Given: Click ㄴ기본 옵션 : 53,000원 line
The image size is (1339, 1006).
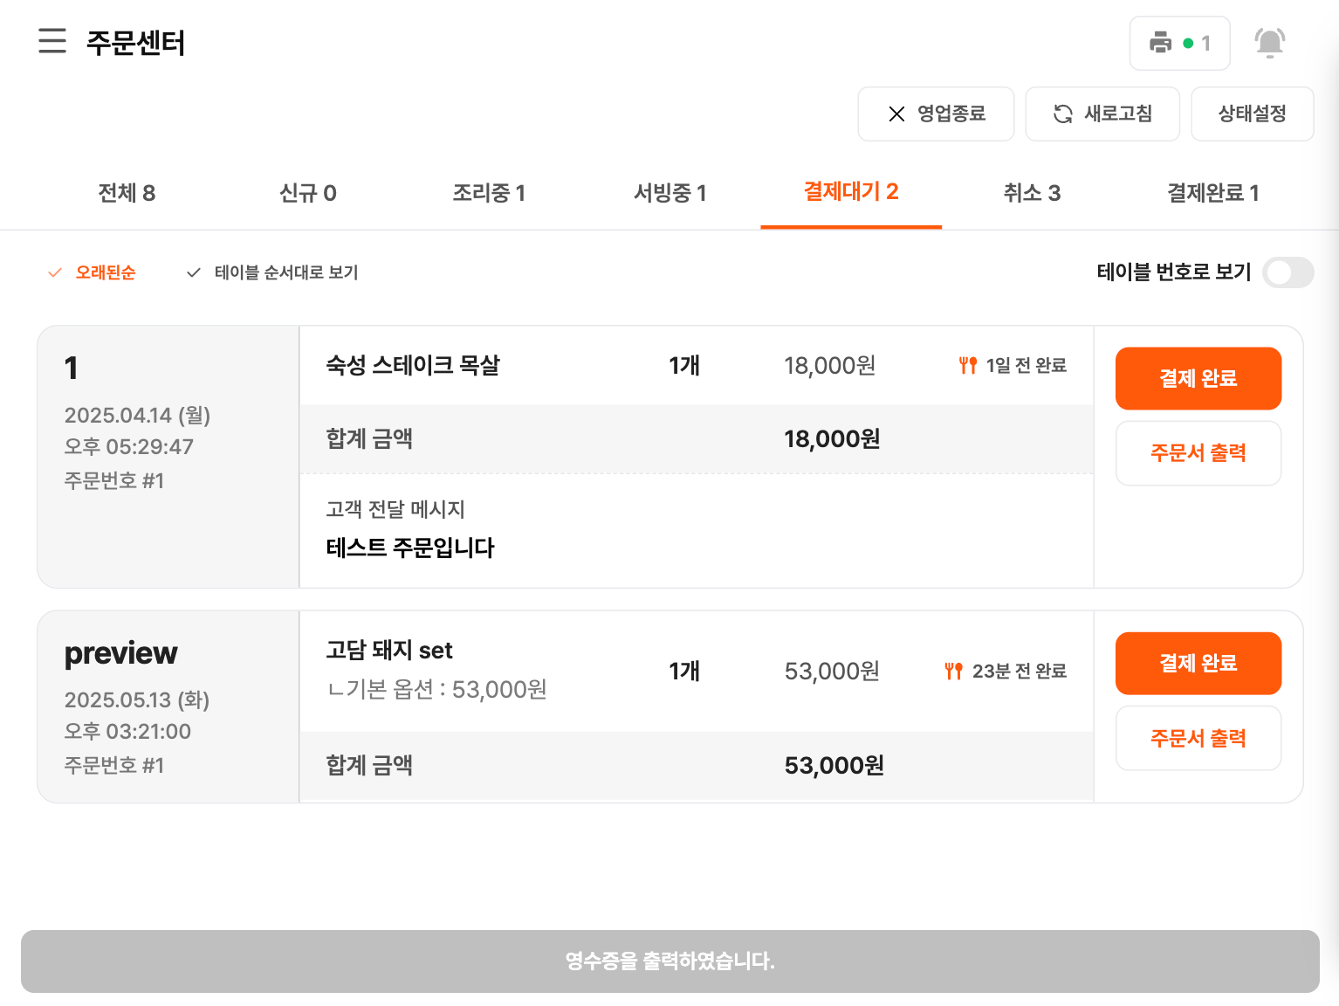Looking at the screenshot, I should [436, 689].
